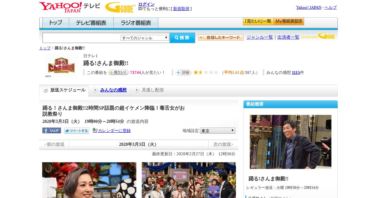Click the レギュラー放送 schedule text
377x198 pixels.
coord(282,188)
